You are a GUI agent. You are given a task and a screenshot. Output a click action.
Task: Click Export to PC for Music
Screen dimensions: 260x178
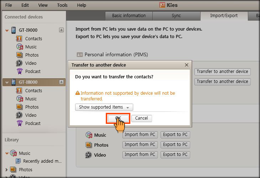175,135
